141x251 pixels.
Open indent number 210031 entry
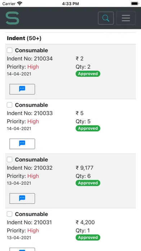coord(29,223)
